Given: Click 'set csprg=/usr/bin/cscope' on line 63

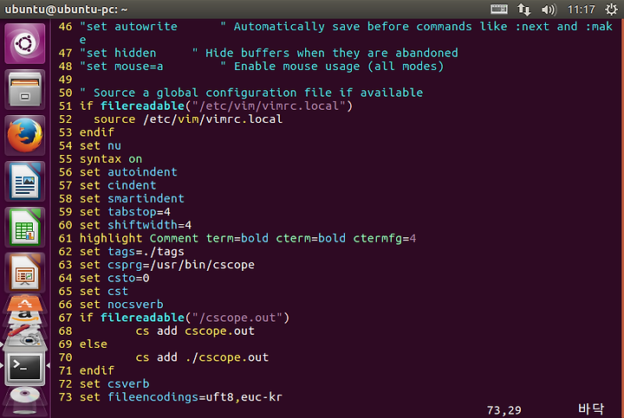Looking at the screenshot, I should pos(166,265).
